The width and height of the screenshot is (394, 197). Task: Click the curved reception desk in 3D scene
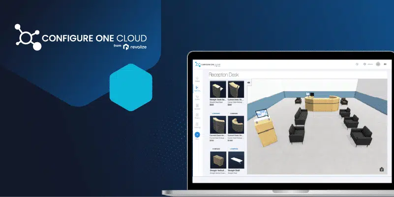(322, 103)
